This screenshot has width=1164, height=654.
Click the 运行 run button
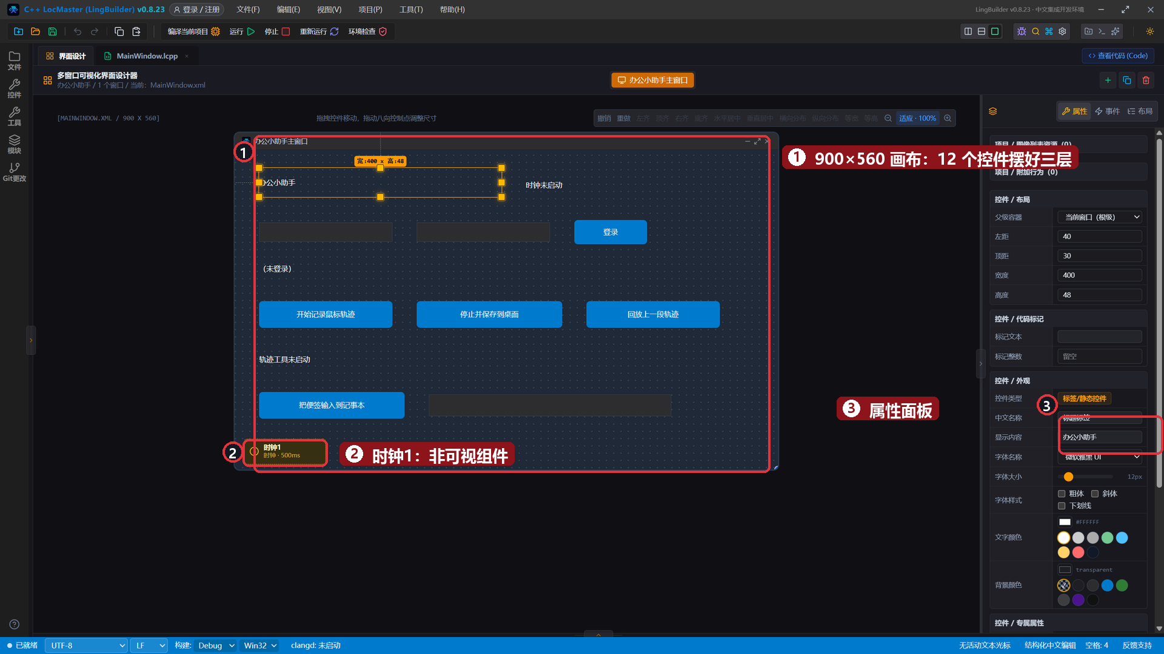[242, 31]
